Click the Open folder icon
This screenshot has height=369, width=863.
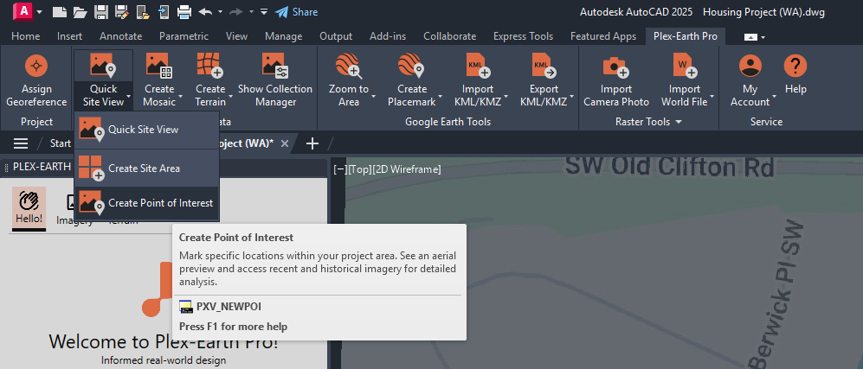(81, 11)
